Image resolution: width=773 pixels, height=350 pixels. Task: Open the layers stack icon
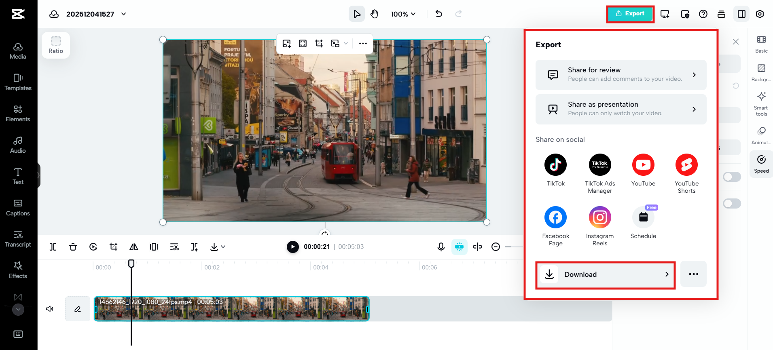pos(721,14)
